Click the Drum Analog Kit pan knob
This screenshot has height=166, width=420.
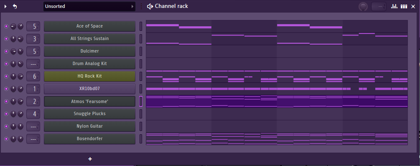(x=13, y=64)
